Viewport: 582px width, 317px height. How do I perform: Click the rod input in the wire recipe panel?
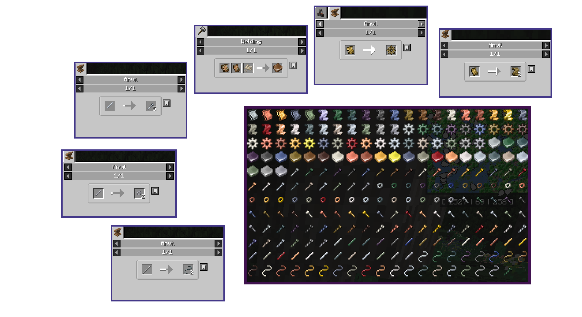pyautogui.click(x=147, y=270)
